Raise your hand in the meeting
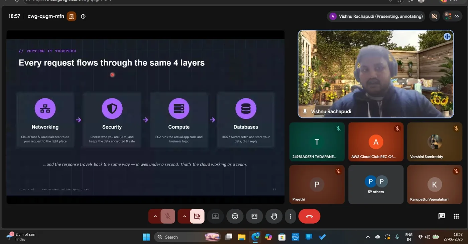The height and width of the screenshot is (244, 468). [274, 216]
